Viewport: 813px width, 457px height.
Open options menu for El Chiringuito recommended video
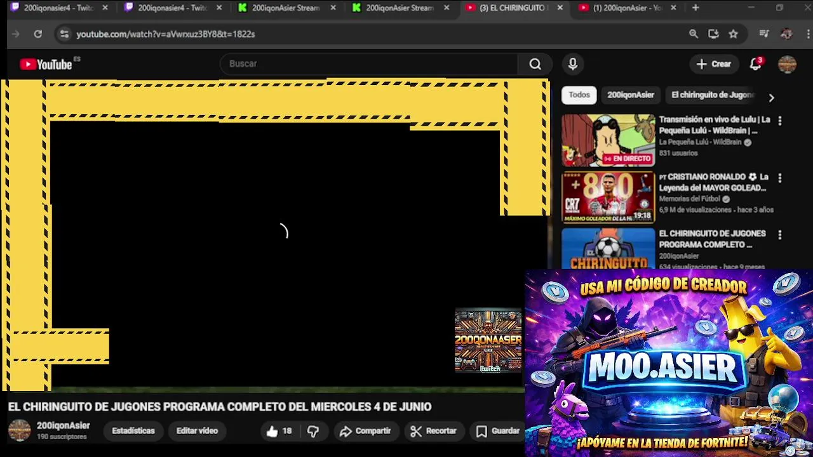point(780,235)
